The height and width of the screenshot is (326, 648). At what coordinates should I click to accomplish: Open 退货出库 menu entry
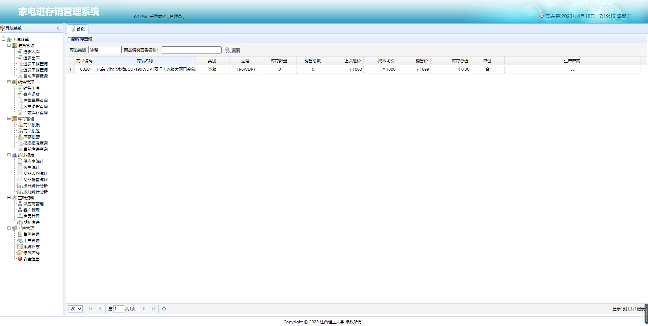pyautogui.click(x=32, y=58)
